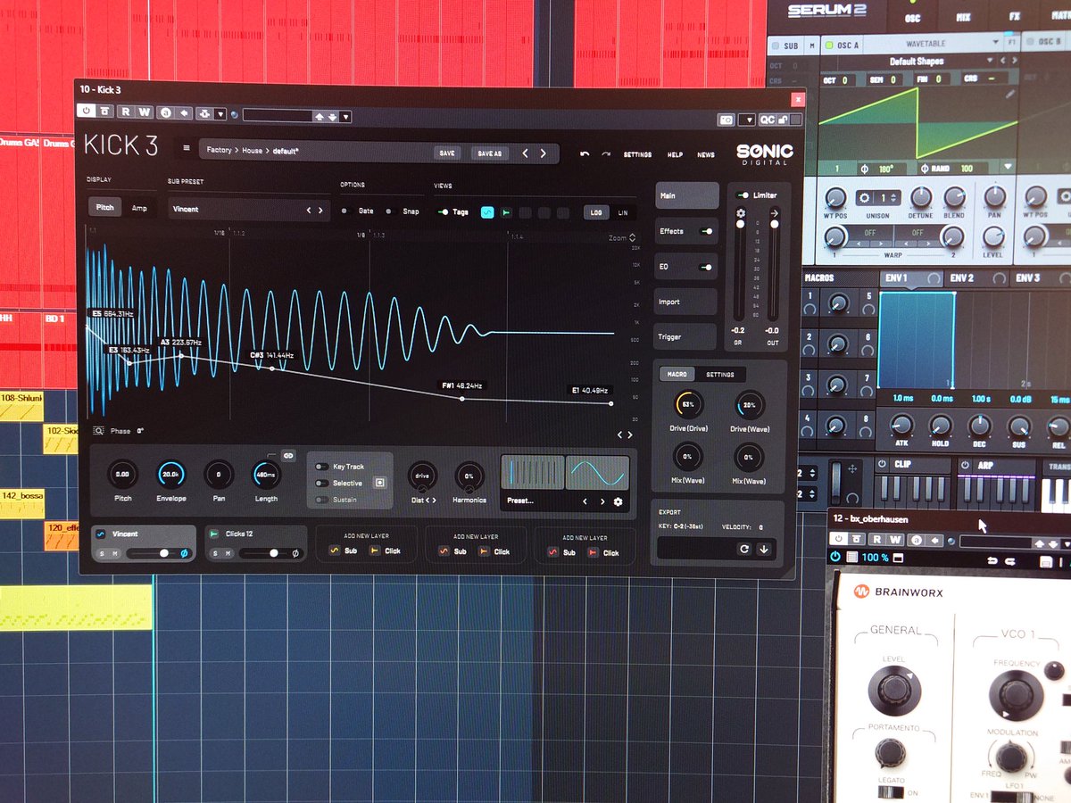Go to the next Vincent sub preset
This screenshot has height=803, width=1071.
coord(320,210)
